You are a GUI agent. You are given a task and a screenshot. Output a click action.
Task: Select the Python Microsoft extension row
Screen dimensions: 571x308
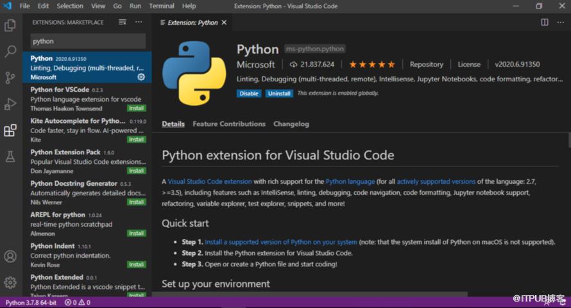[x=87, y=67]
